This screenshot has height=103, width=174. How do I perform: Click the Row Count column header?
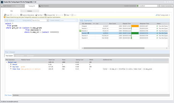[115, 24]
